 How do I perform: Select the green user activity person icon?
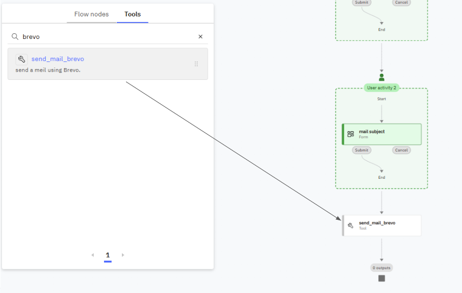pyautogui.click(x=382, y=77)
